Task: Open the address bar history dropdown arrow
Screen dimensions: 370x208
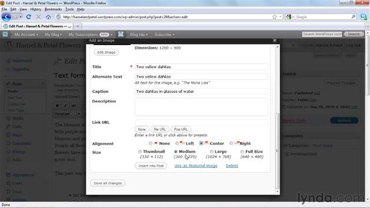Action: coord(280,17)
